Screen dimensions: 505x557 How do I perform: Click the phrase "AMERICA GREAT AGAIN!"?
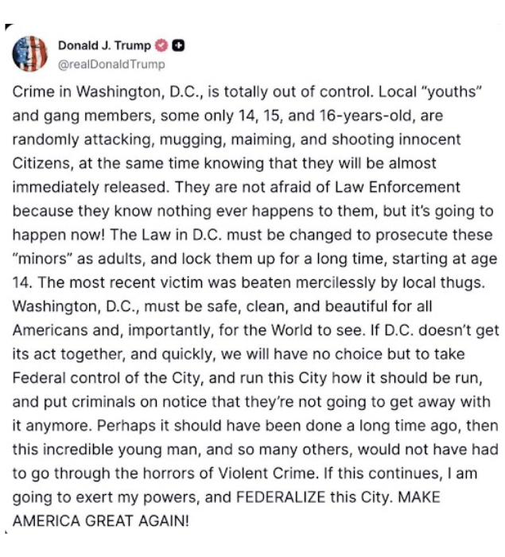[100, 520]
